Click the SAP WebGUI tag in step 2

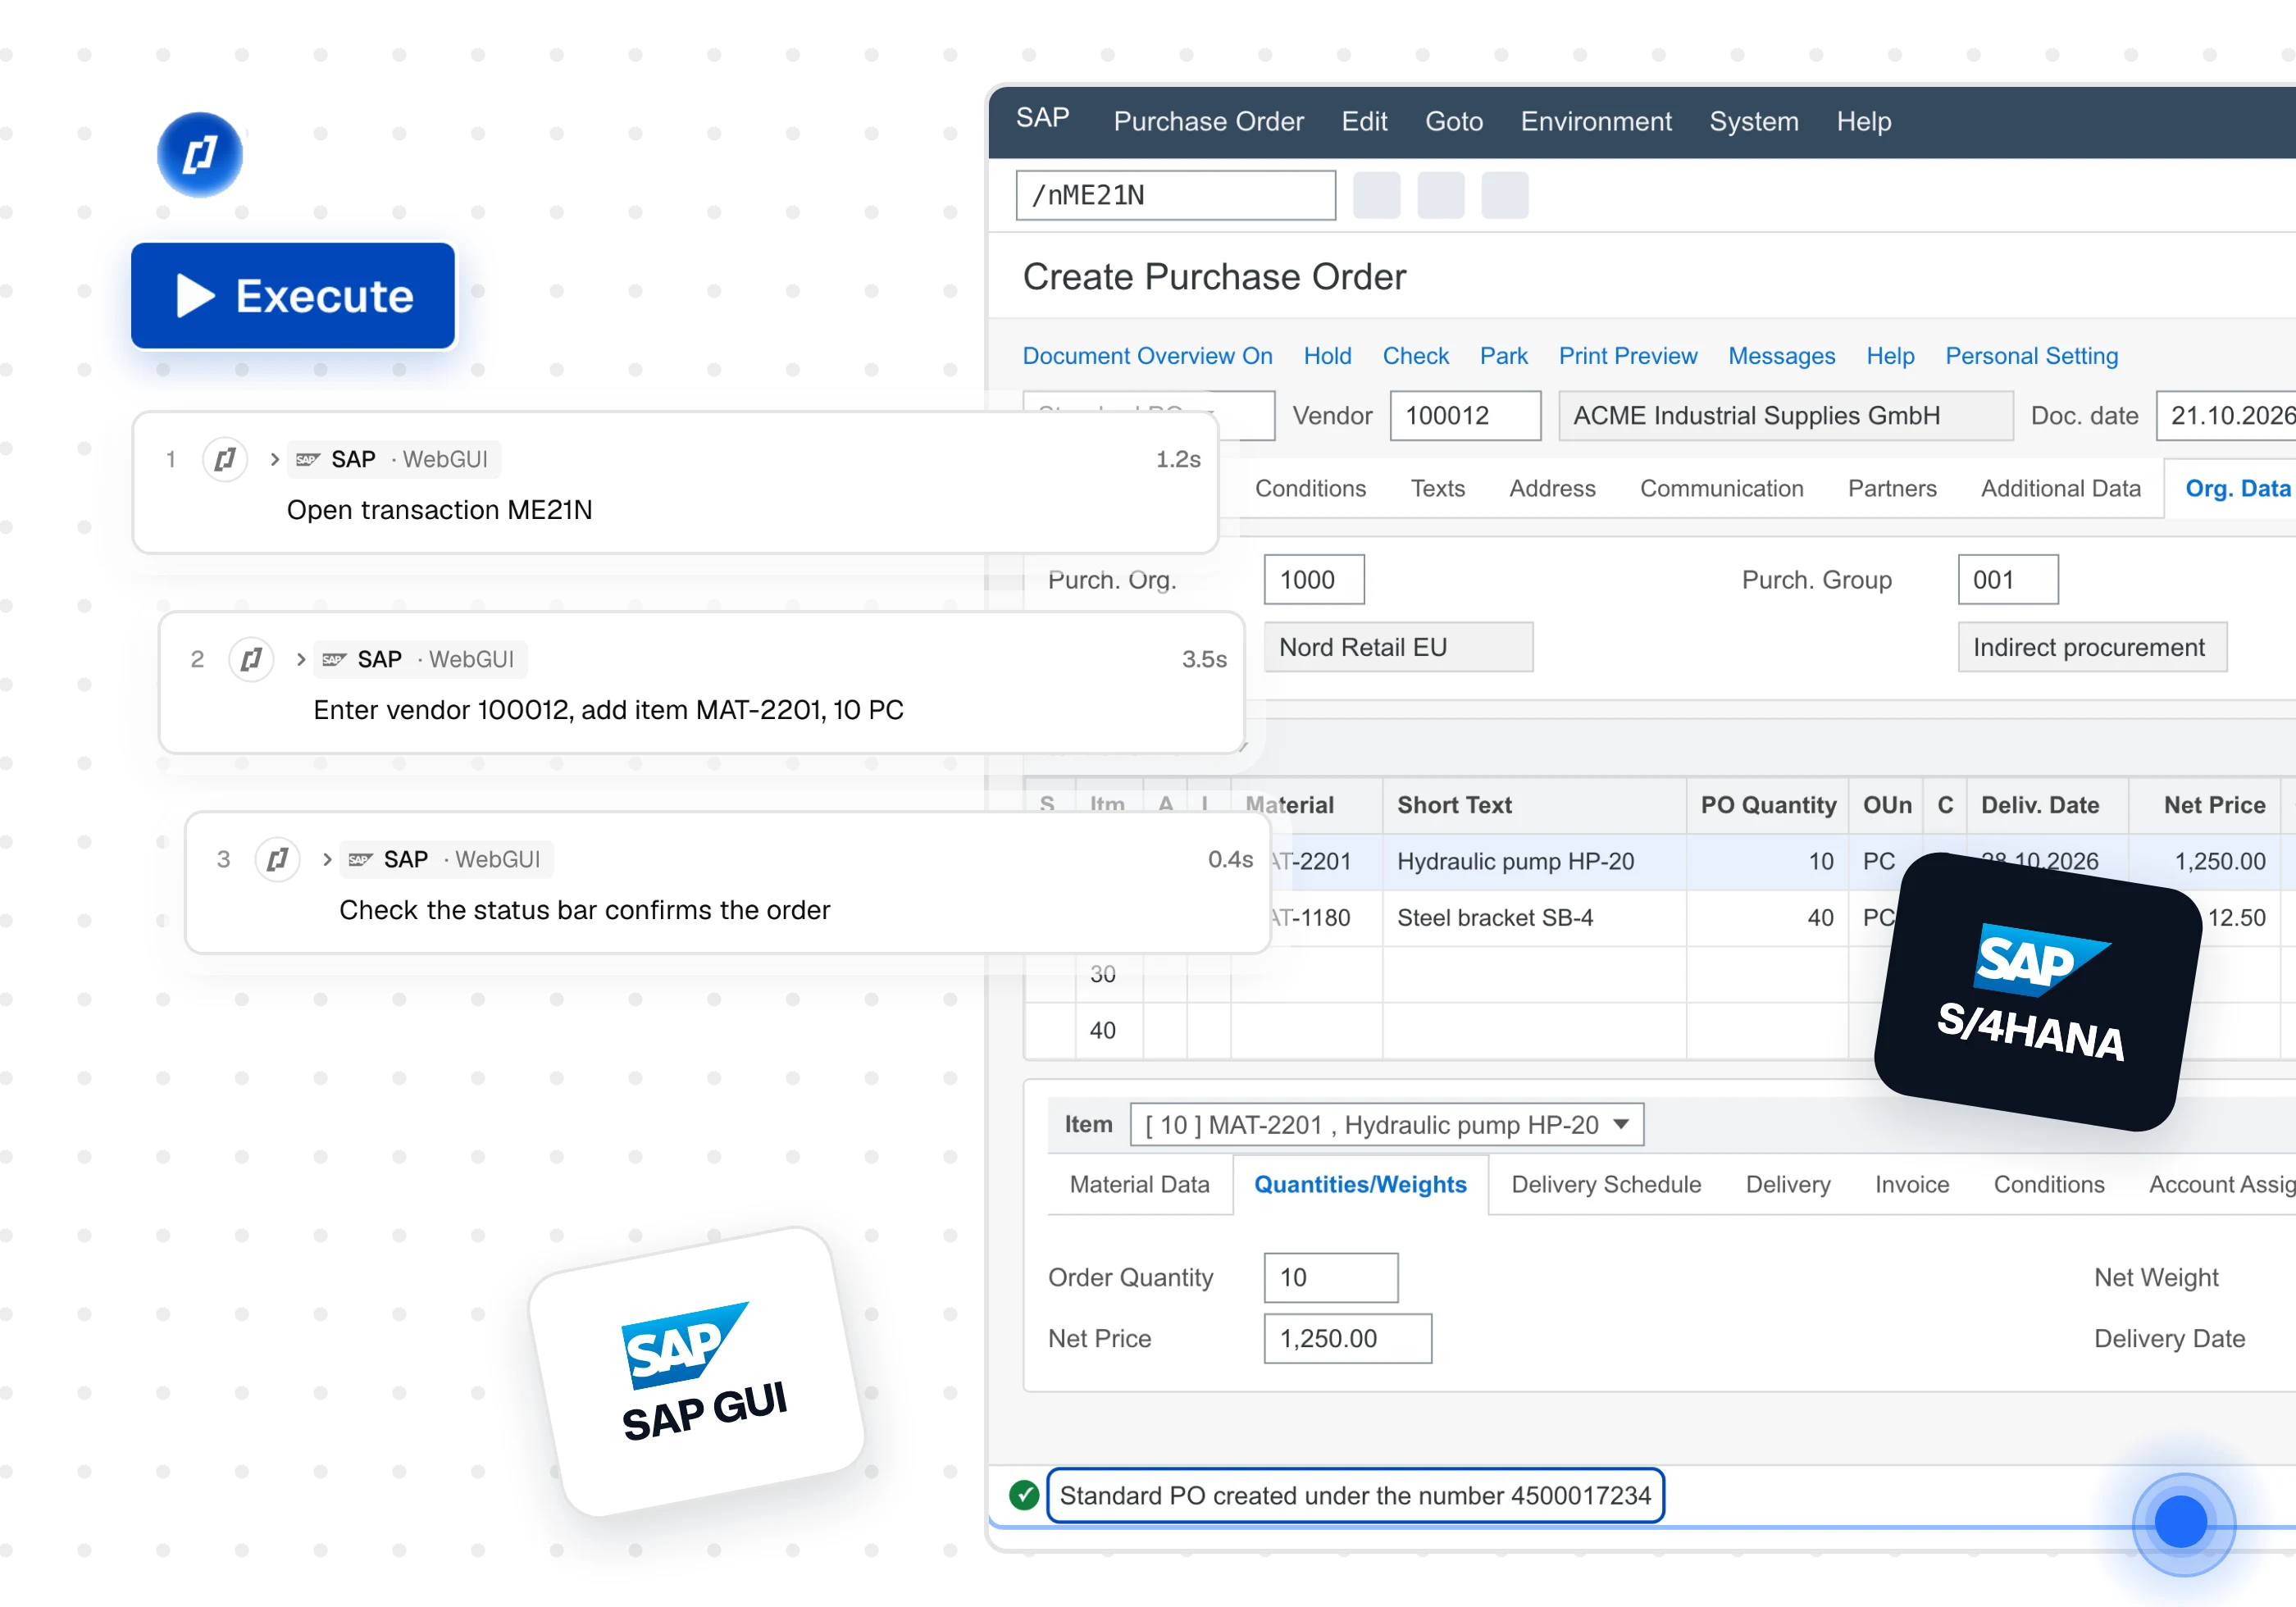(420, 659)
